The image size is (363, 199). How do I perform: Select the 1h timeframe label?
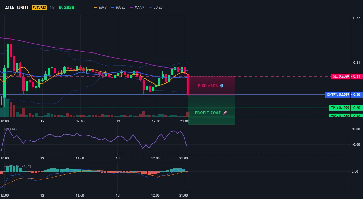tap(52, 7)
